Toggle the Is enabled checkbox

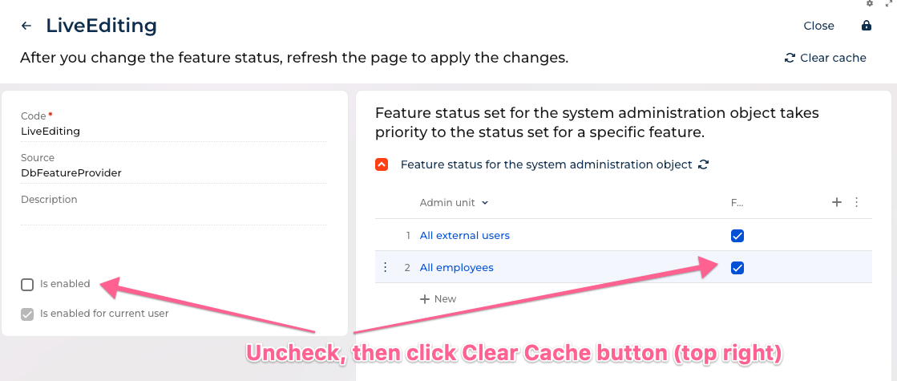tap(28, 284)
